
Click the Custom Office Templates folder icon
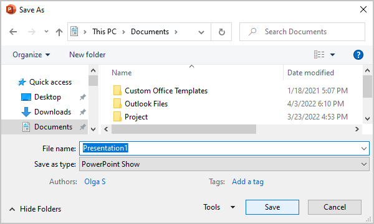[117, 90]
